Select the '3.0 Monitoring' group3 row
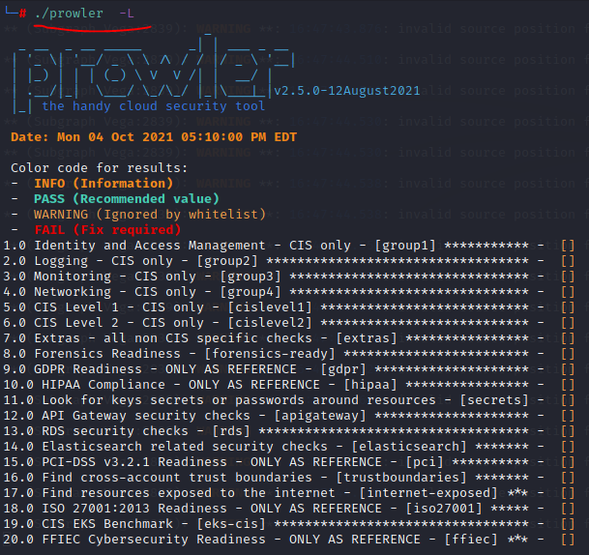The image size is (589, 555). pyautogui.click(x=289, y=276)
